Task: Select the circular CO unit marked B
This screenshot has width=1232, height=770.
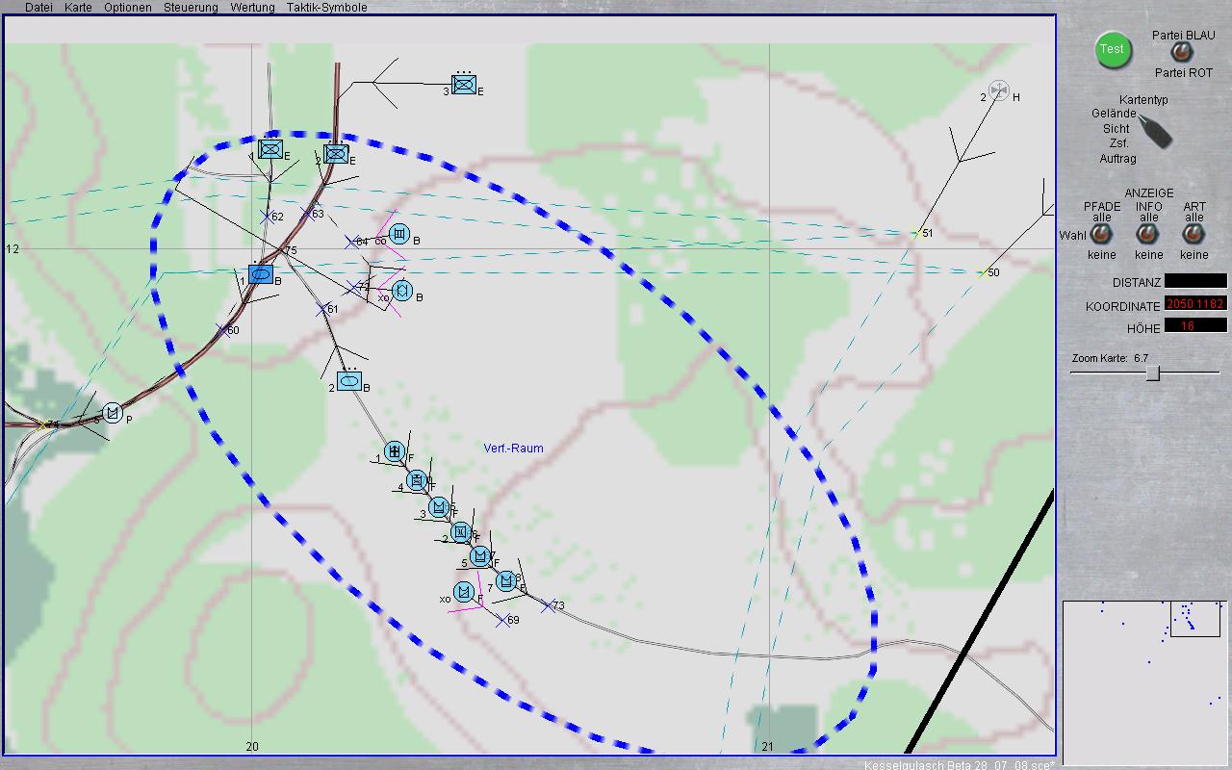Action: 400,234
